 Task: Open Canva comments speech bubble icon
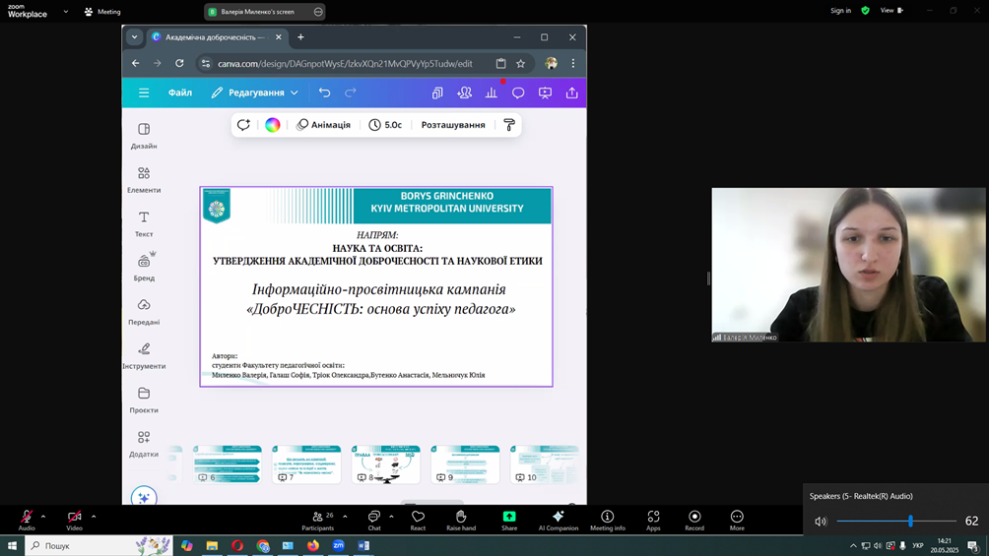(518, 93)
